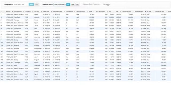Image resolution: width=171 pixels, height=96 pixels.
Task: Select settlement date 21 Jul 2019 cell
Action: [x=59, y=17]
